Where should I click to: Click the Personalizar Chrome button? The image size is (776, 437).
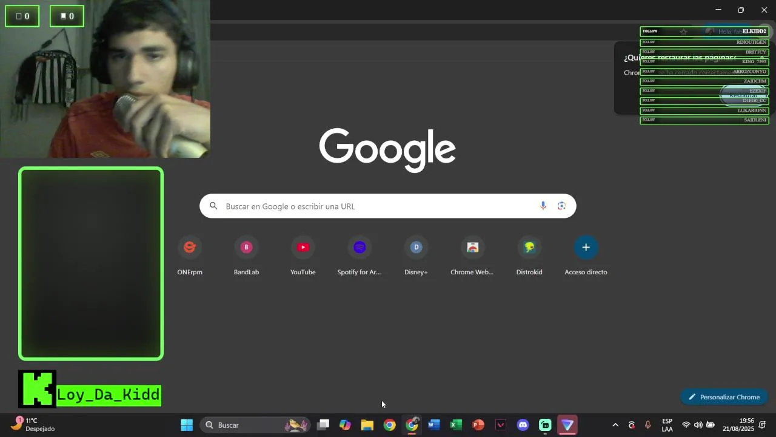724,397
